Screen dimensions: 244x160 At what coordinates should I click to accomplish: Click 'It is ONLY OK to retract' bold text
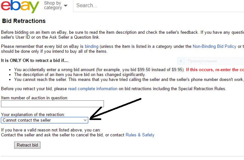35,61
